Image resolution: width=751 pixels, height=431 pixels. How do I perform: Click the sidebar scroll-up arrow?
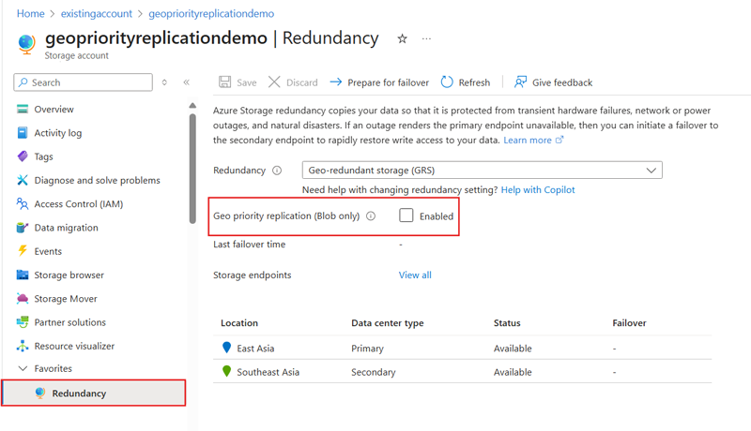[192, 105]
